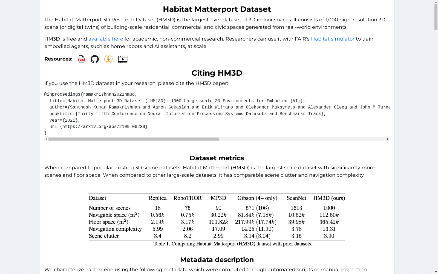This screenshot has width=438, height=274.
Task: Click the "MP3D" column header
Action: coord(218,198)
